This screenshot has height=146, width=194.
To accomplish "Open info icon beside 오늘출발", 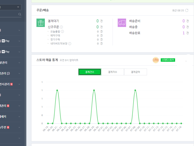I will 62,31.
